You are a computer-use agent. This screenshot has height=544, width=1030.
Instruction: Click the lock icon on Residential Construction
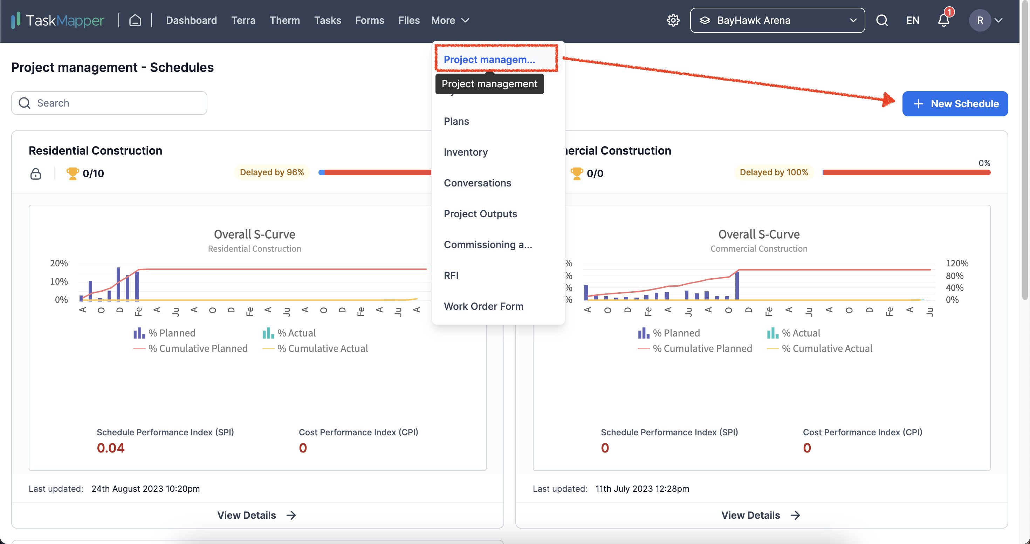tap(36, 173)
